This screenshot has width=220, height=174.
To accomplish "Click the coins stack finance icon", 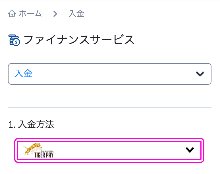I will pos(14,40).
